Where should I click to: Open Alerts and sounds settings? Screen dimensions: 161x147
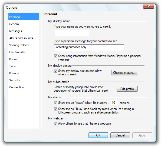[24, 38]
